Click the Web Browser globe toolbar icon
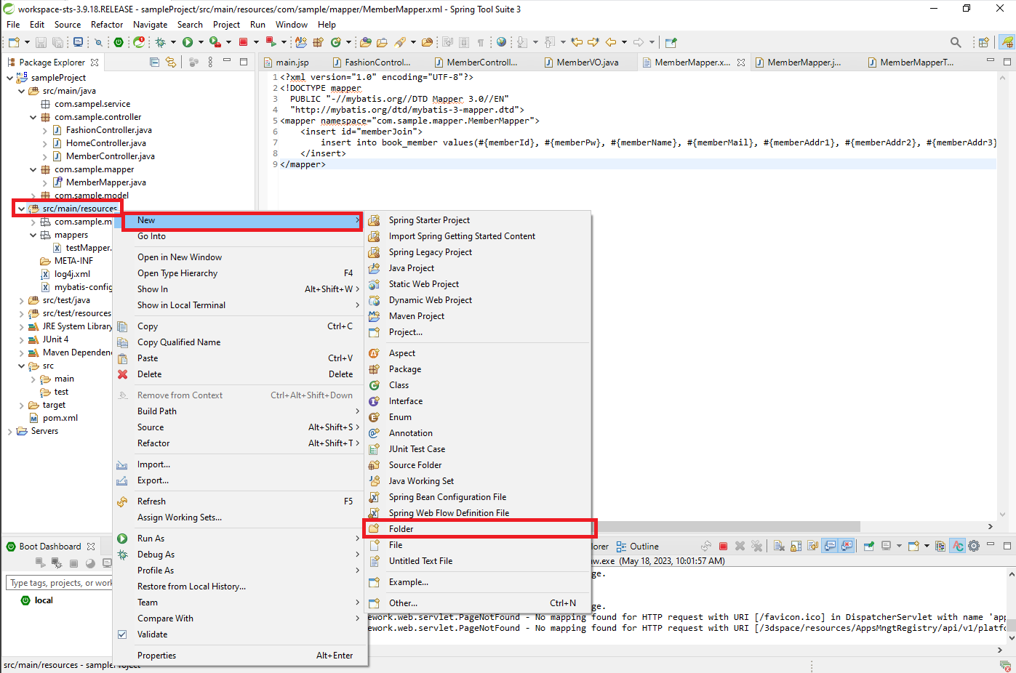Image resolution: width=1016 pixels, height=673 pixels. [x=501, y=42]
